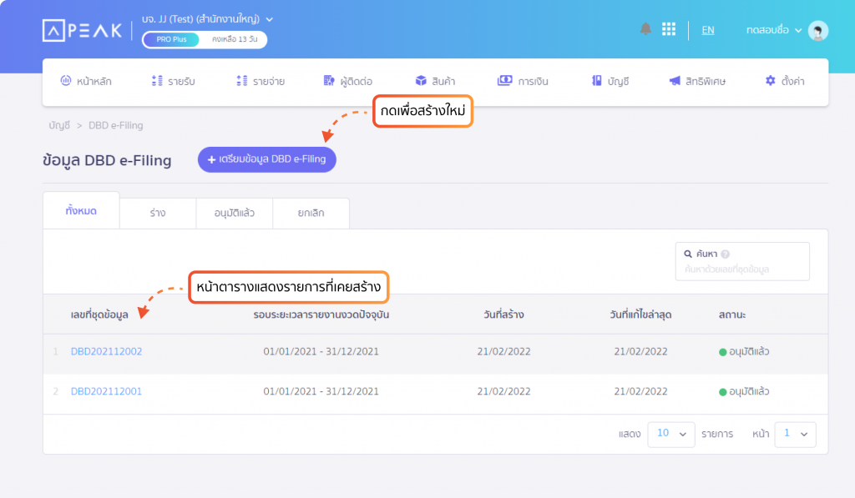Screen dimensions: 855x498
Task: Click the สินค้า product box icon
Action: pyautogui.click(x=421, y=81)
